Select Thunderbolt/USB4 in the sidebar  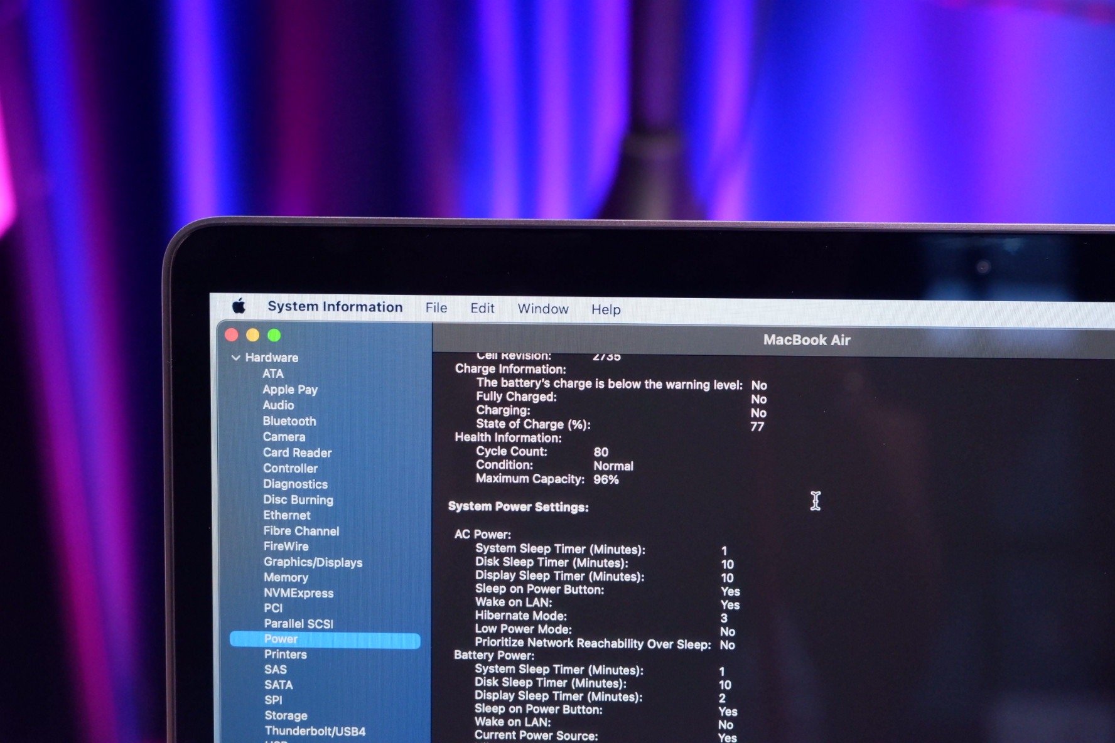(x=315, y=731)
